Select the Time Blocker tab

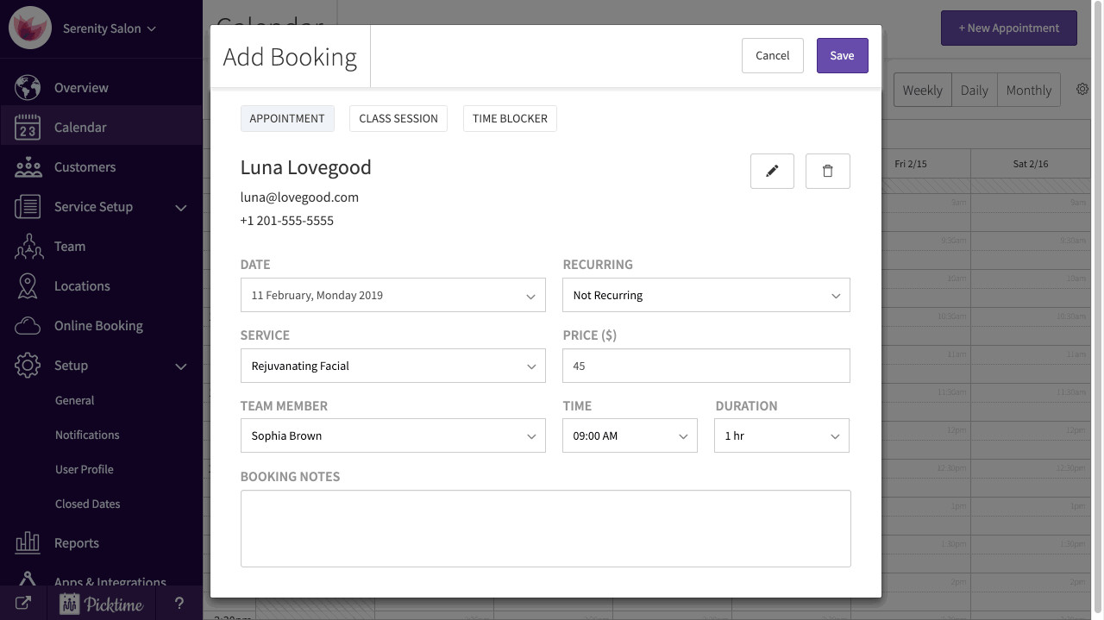pyautogui.click(x=510, y=118)
